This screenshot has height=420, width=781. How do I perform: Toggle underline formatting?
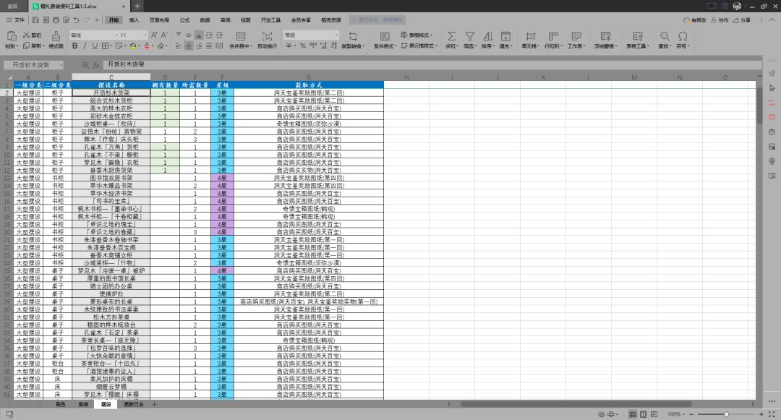95,46
